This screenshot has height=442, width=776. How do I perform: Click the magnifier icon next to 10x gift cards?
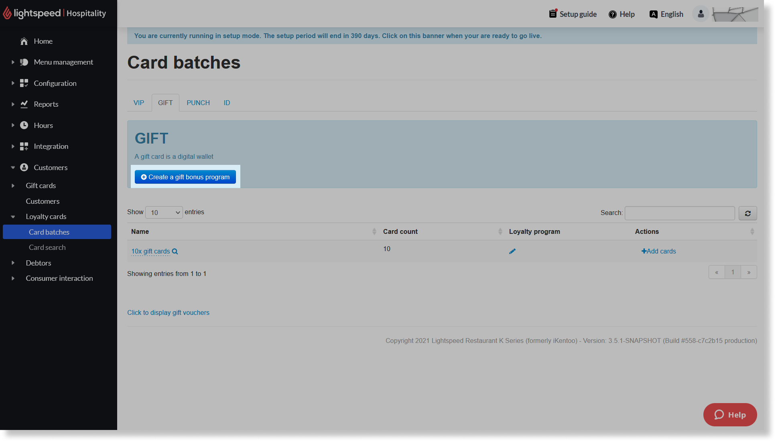175,251
